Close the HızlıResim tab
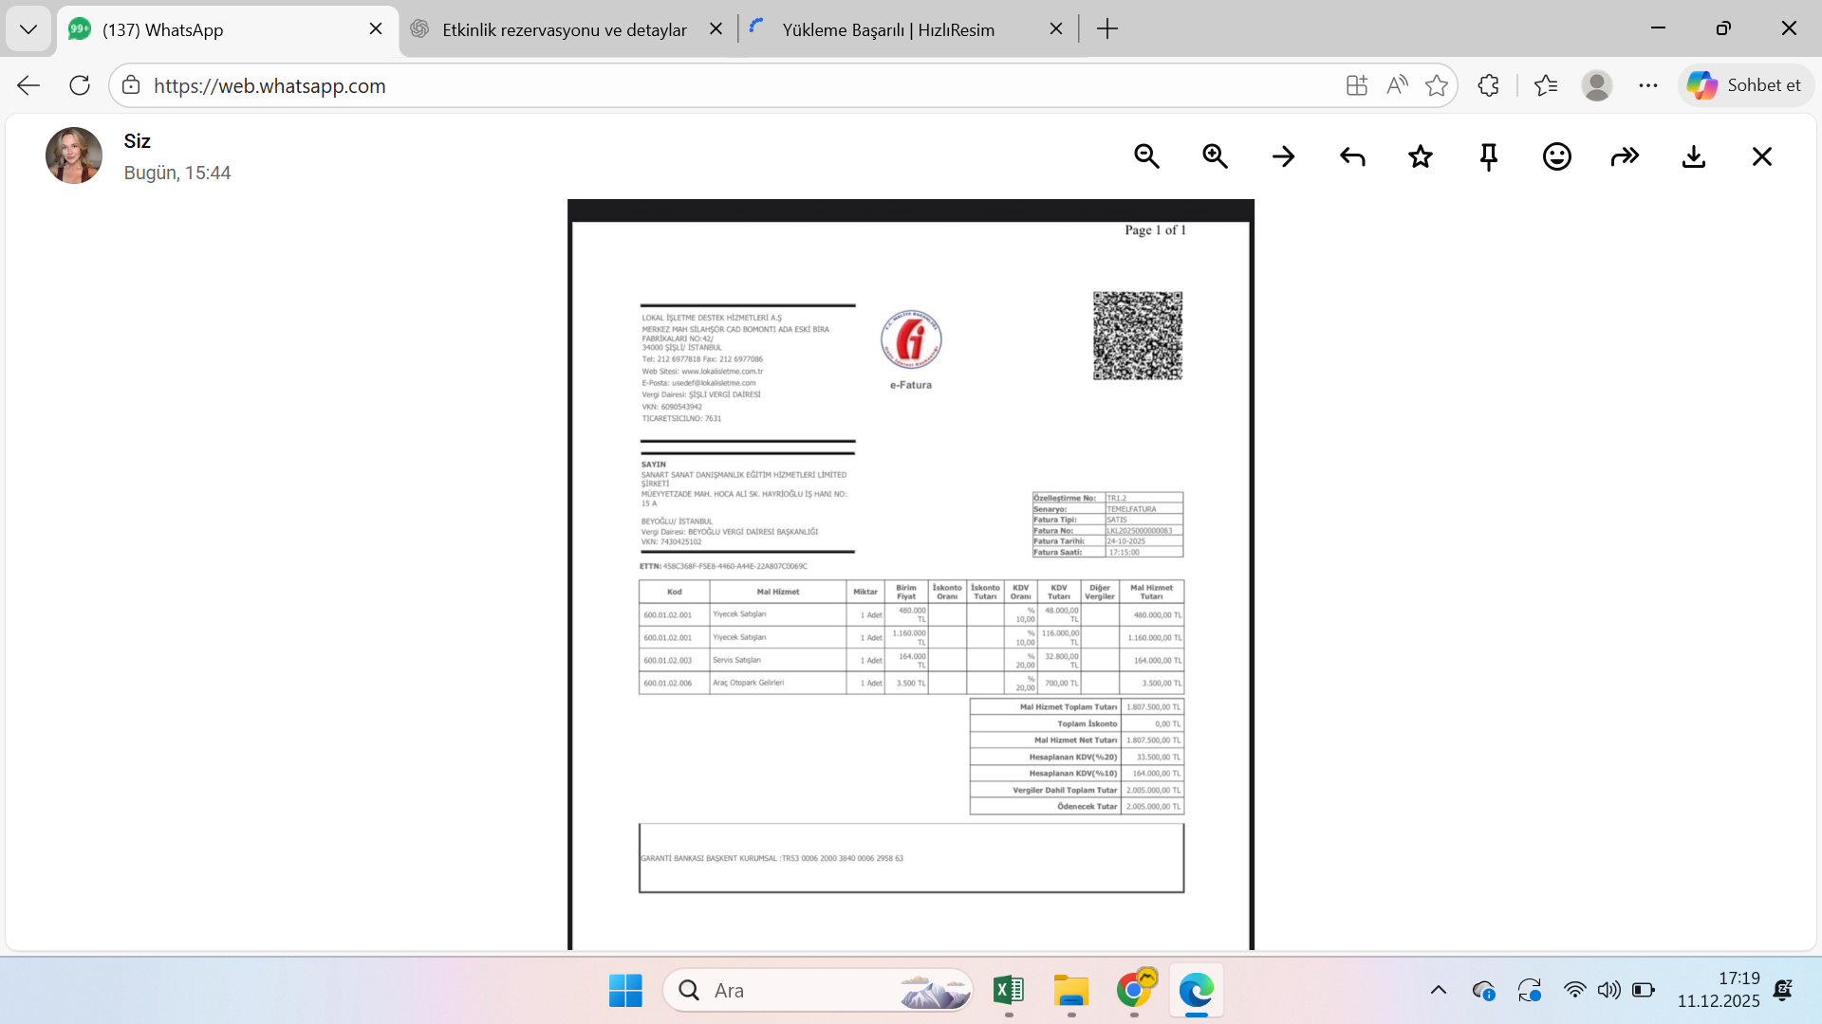The image size is (1822, 1024). 1056,29
